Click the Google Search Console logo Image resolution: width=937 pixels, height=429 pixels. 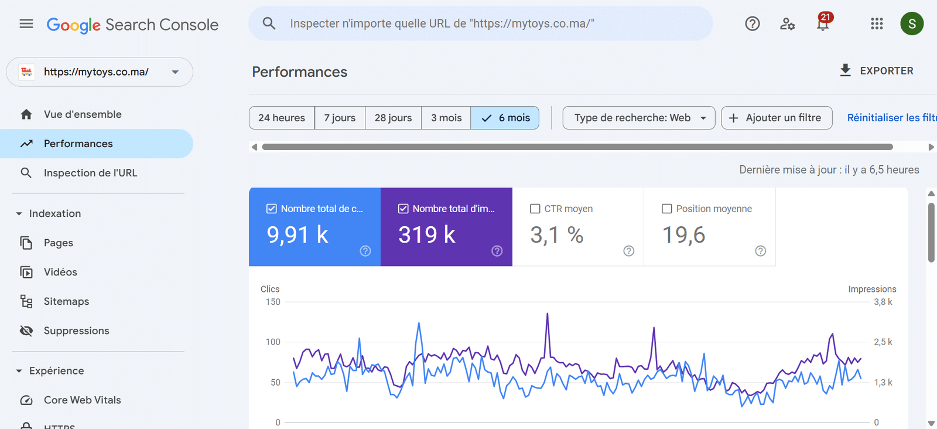pos(132,25)
